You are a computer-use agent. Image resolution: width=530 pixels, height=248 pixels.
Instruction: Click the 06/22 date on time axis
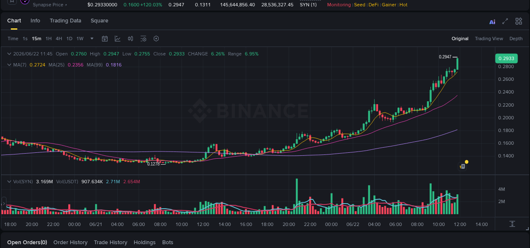pyautogui.click(x=353, y=224)
